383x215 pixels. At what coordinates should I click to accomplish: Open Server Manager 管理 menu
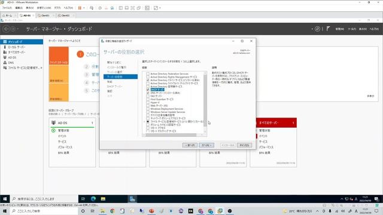click(339, 29)
